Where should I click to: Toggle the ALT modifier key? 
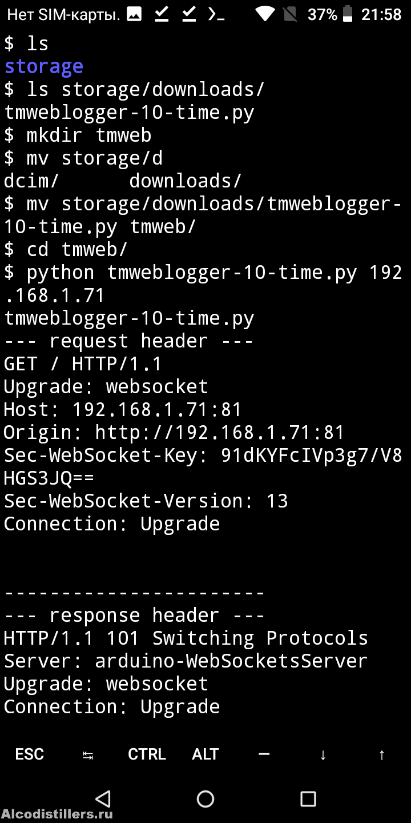pos(205,754)
